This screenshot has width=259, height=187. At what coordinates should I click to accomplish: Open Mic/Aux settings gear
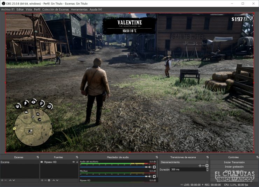pyautogui.click(x=154, y=177)
